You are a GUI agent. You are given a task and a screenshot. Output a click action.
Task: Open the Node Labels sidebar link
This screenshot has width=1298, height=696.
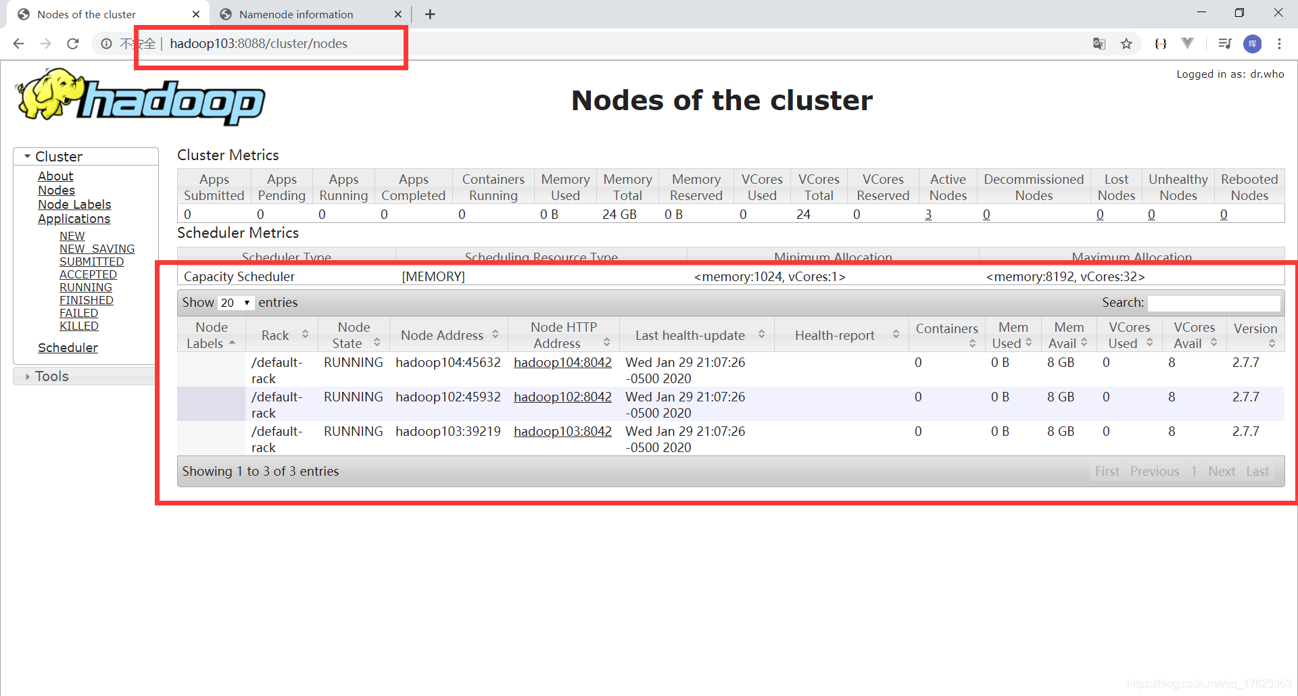(74, 205)
